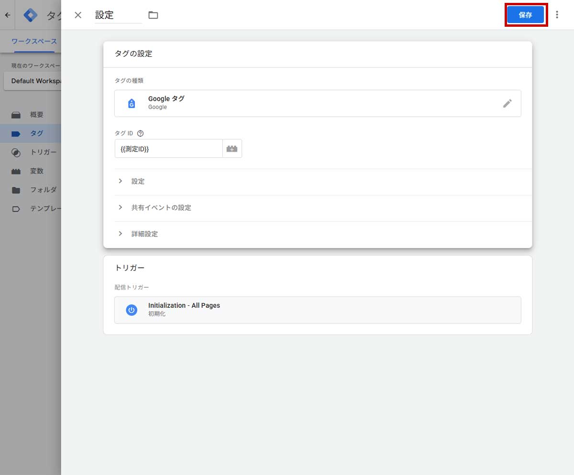
Task: Click the タグ label icon in the sidebar
Action: click(16, 134)
